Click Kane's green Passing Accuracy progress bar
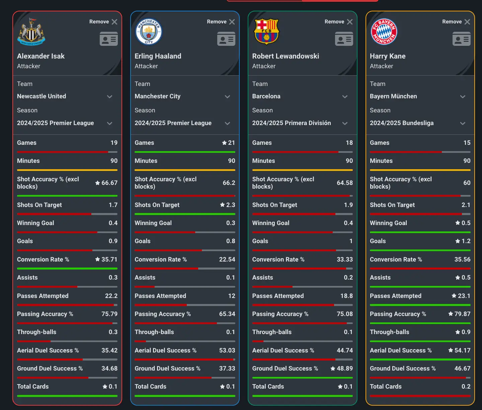 [420, 323]
